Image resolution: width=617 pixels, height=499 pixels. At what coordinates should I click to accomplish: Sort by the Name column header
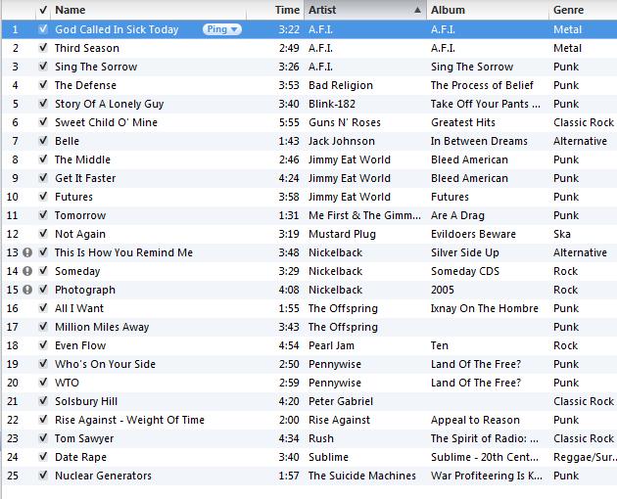pos(148,10)
